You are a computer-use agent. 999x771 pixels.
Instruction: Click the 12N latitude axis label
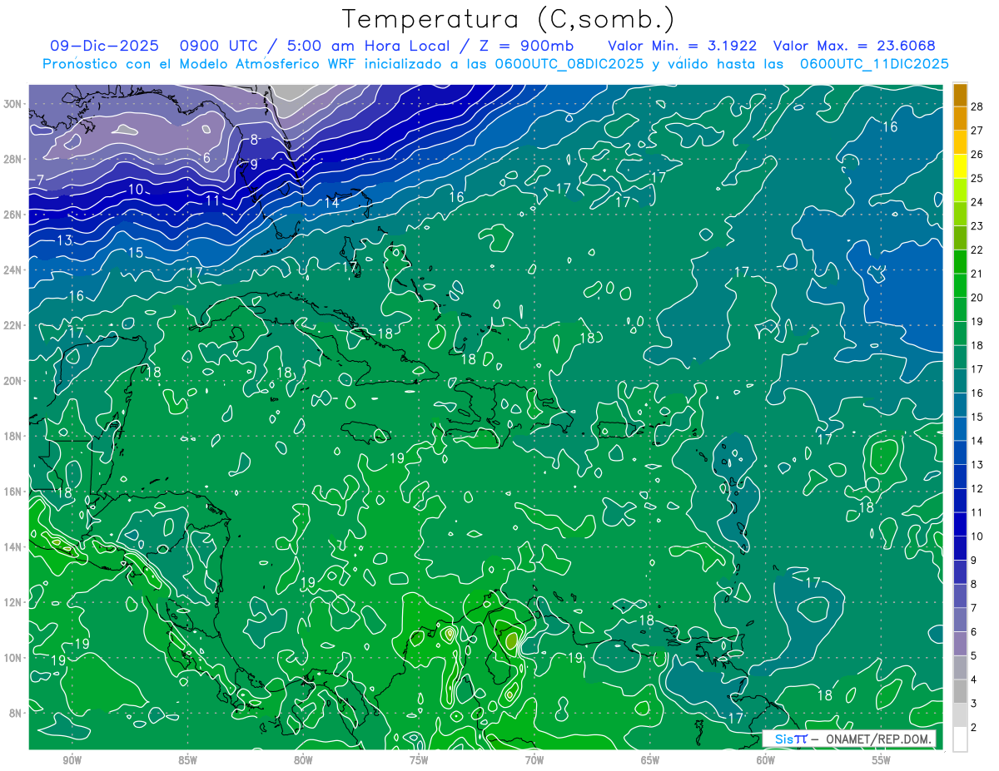13,602
